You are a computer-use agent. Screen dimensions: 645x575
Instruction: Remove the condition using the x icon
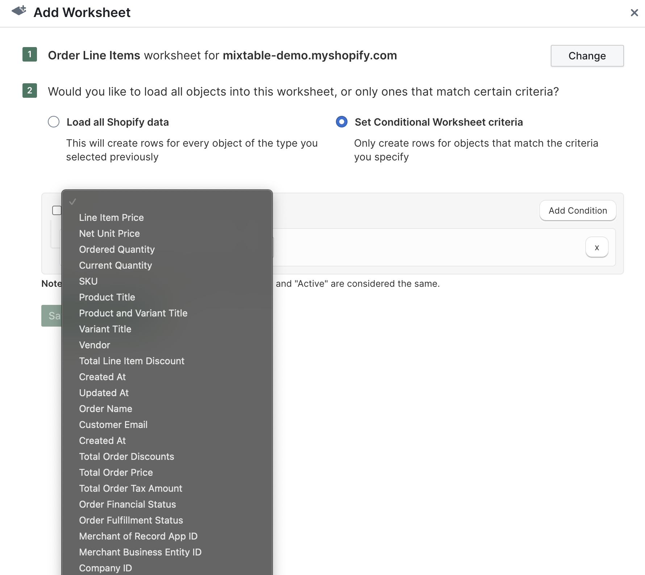pyautogui.click(x=596, y=247)
